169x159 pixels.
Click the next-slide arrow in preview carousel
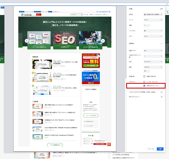click(x=103, y=41)
